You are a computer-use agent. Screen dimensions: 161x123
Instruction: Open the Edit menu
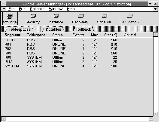[x=22, y=9]
